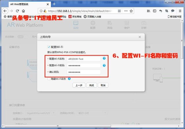
Task: Open the page actions three-dots menu
Action: pyautogui.click(x=126, y=11)
